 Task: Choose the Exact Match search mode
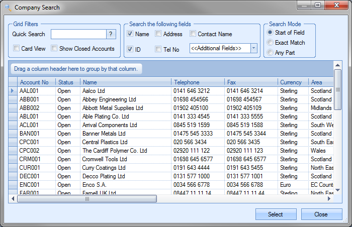click(x=270, y=43)
